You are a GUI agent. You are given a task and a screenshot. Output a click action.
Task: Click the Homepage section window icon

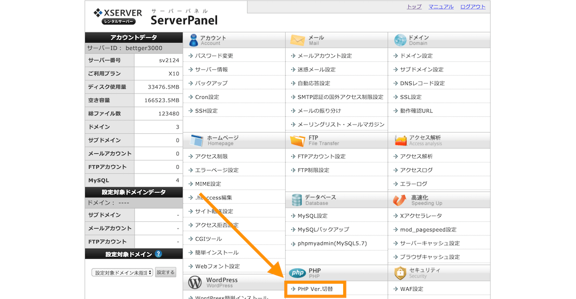(x=197, y=140)
